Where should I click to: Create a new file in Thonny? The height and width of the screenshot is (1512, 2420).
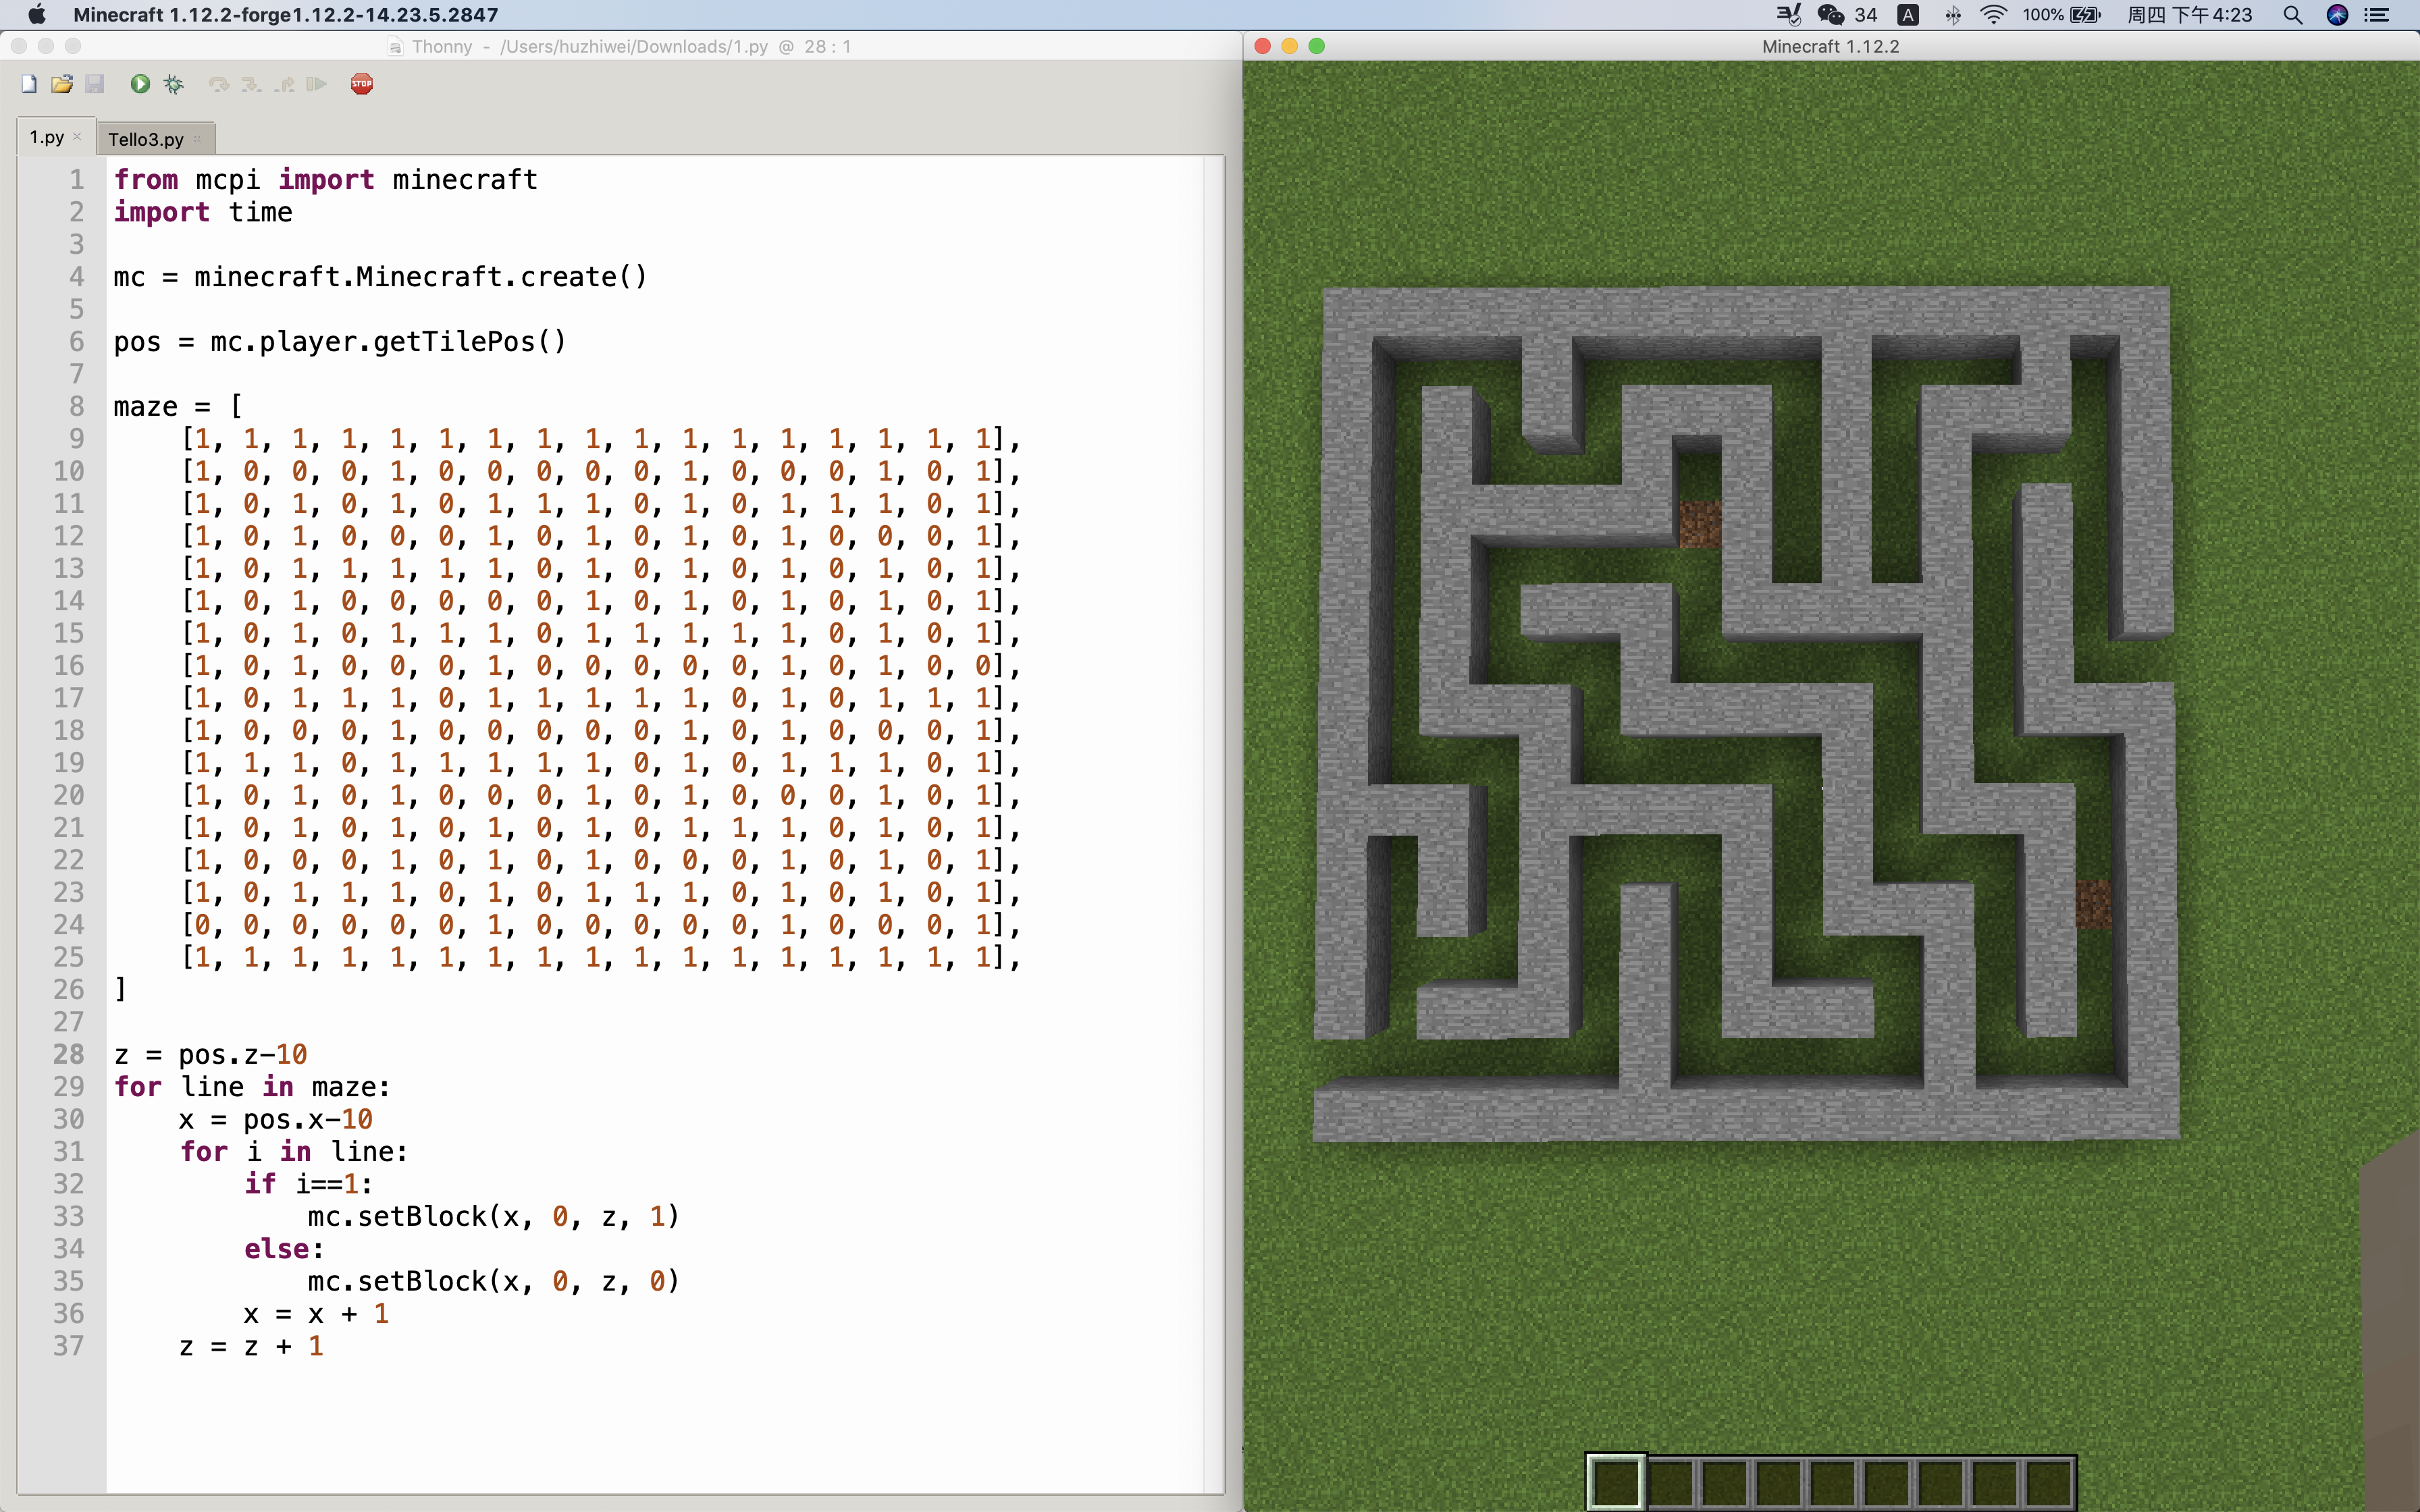(x=29, y=84)
